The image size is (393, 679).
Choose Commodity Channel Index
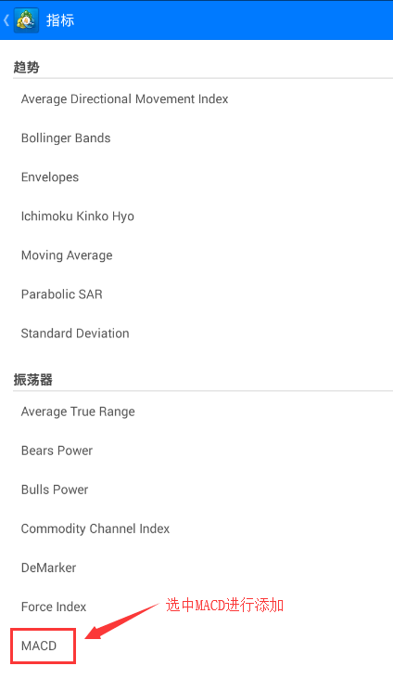196,529
